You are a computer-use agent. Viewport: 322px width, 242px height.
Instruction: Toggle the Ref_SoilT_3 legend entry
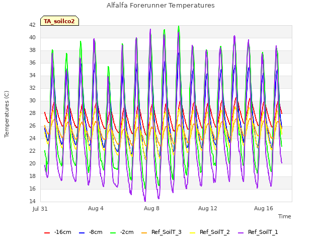[162, 232]
